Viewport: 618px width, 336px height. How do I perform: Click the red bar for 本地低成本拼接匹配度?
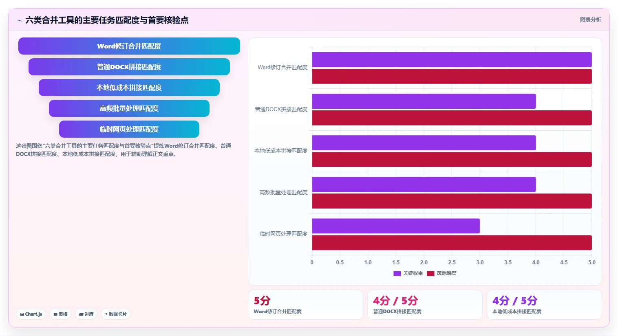pyautogui.click(x=452, y=159)
